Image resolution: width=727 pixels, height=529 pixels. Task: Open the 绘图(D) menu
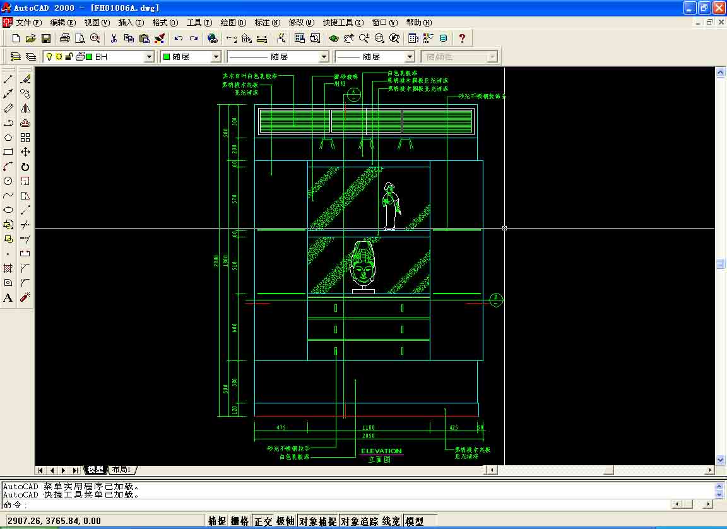pyautogui.click(x=233, y=22)
